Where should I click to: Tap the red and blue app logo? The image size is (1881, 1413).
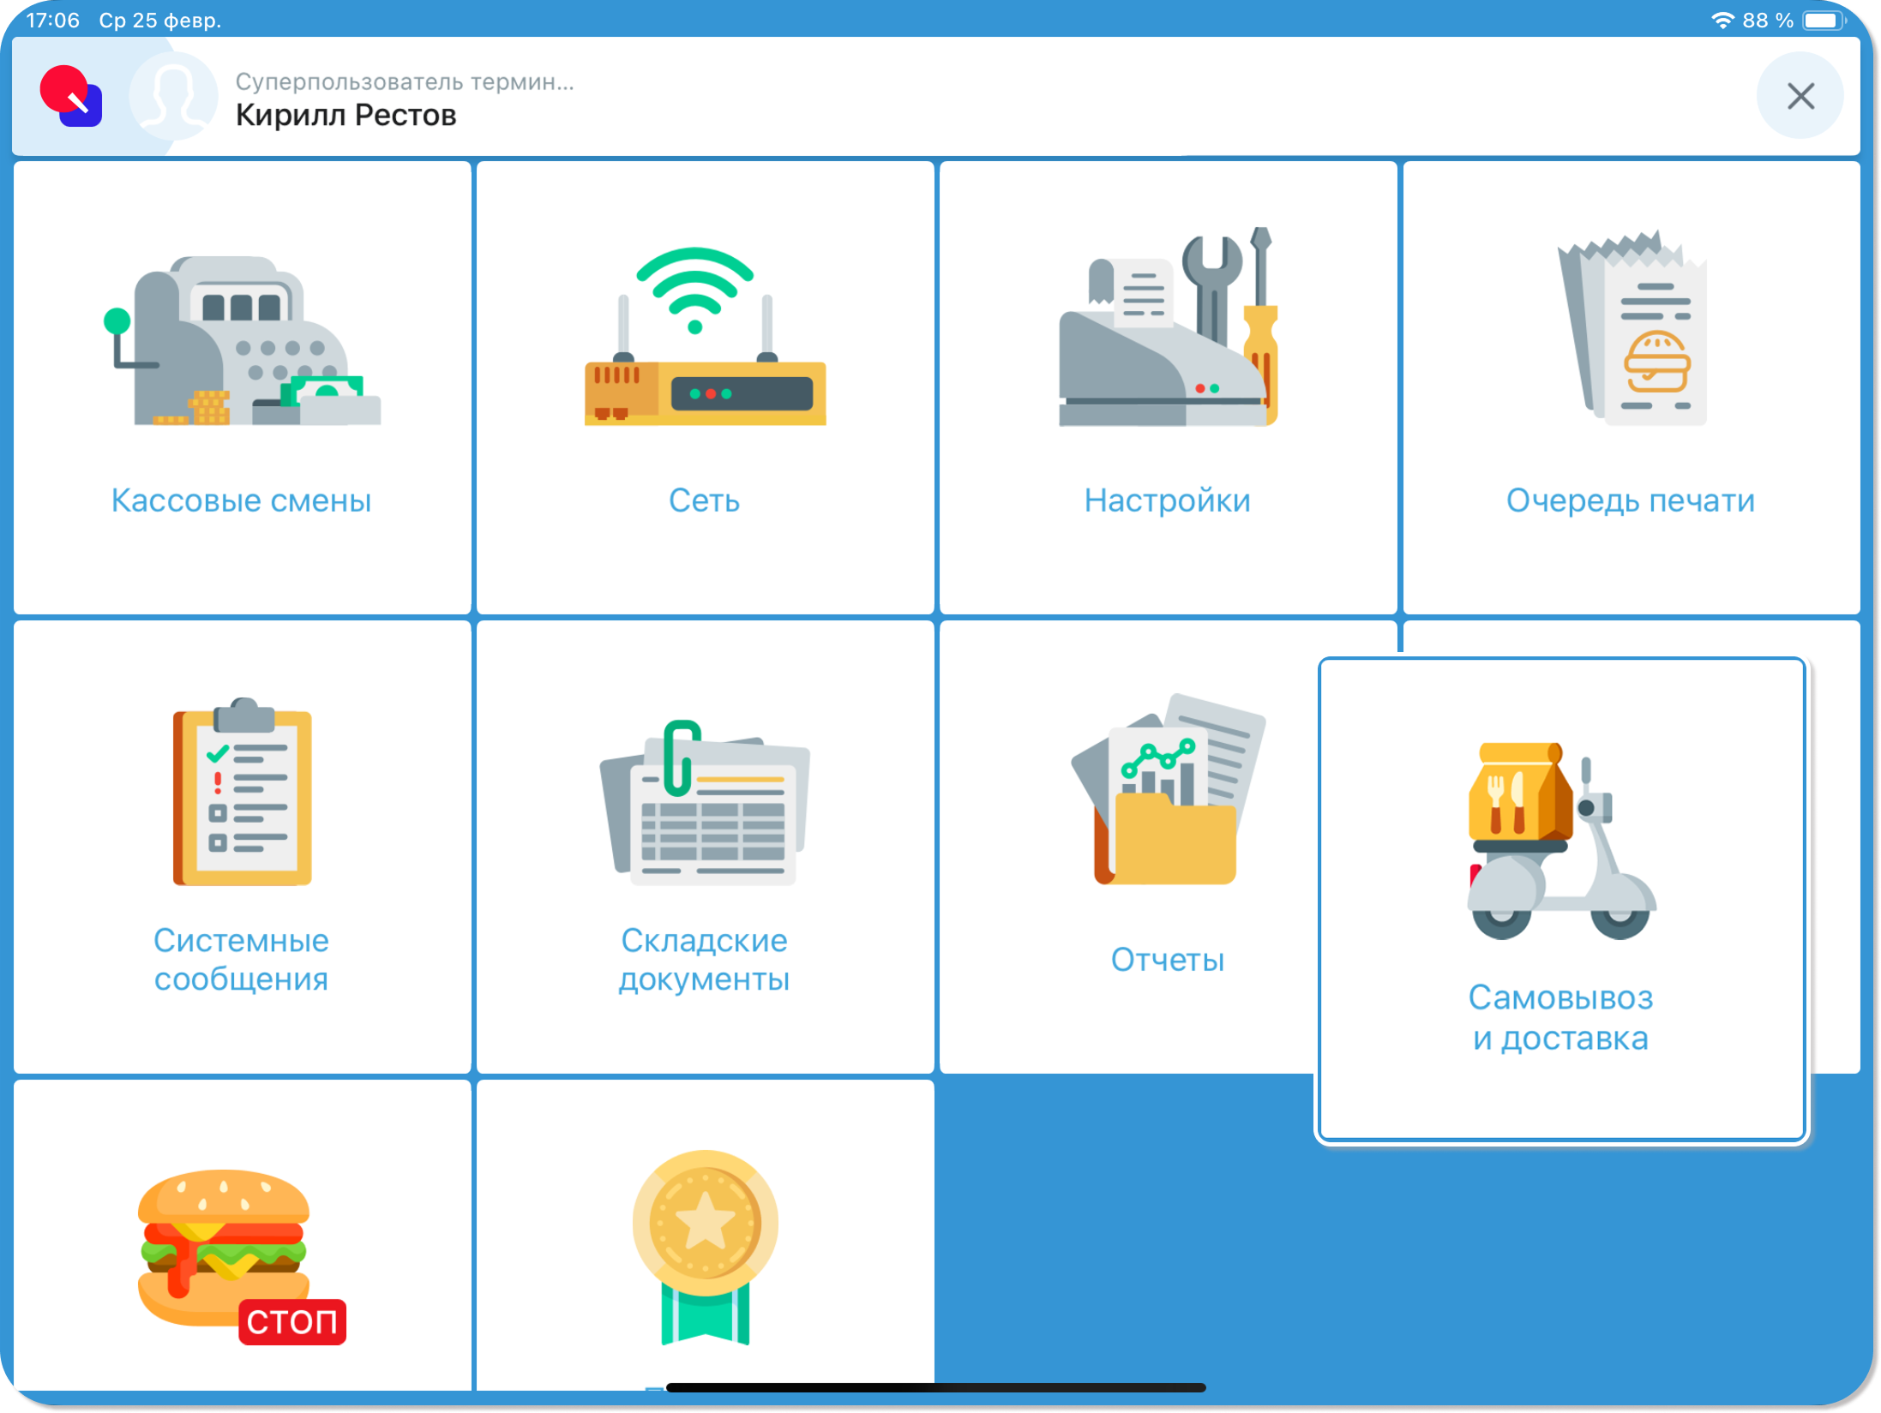[71, 96]
